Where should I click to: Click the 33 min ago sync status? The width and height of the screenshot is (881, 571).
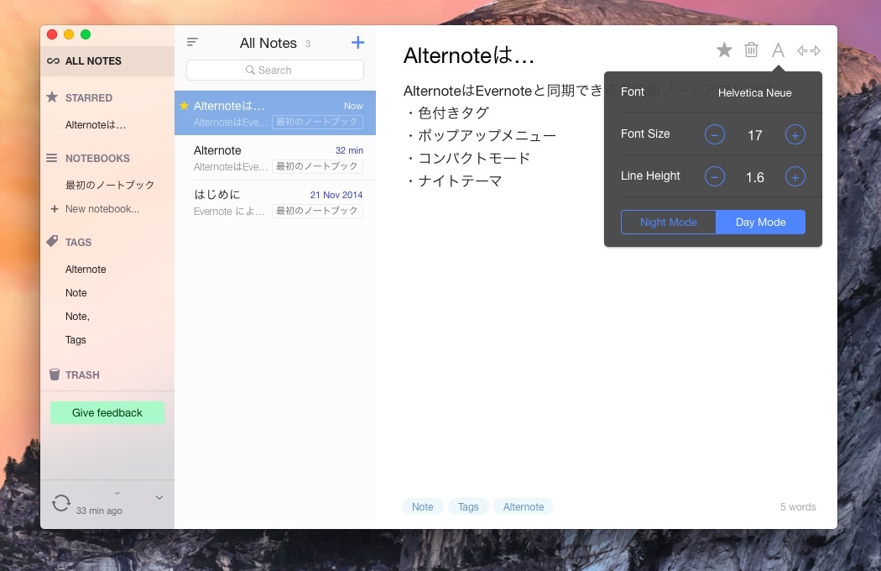tap(99, 511)
